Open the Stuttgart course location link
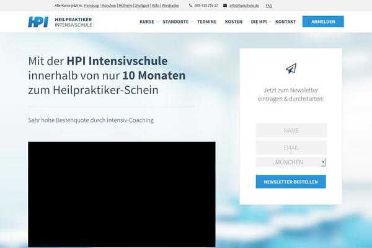This screenshot has width=372, height=248. [142, 6]
